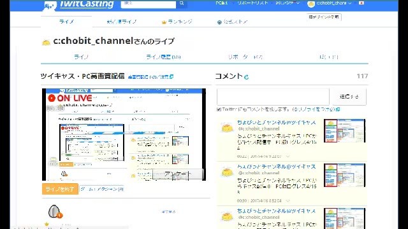Open the rightmost channel sub-tab

point(328,57)
